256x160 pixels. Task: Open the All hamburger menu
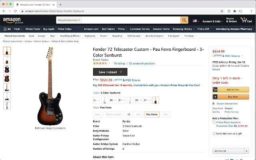pyautogui.click(x=7, y=29)
